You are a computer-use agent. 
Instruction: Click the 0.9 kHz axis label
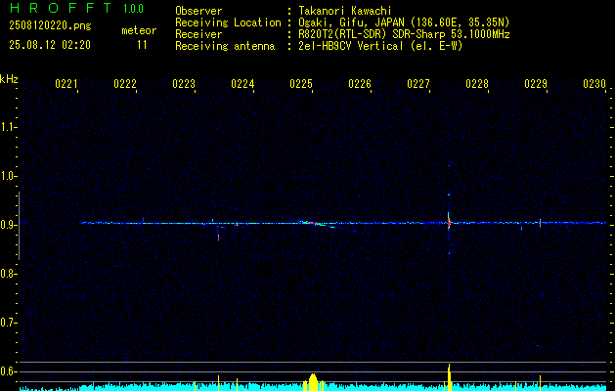coord(7,225)
